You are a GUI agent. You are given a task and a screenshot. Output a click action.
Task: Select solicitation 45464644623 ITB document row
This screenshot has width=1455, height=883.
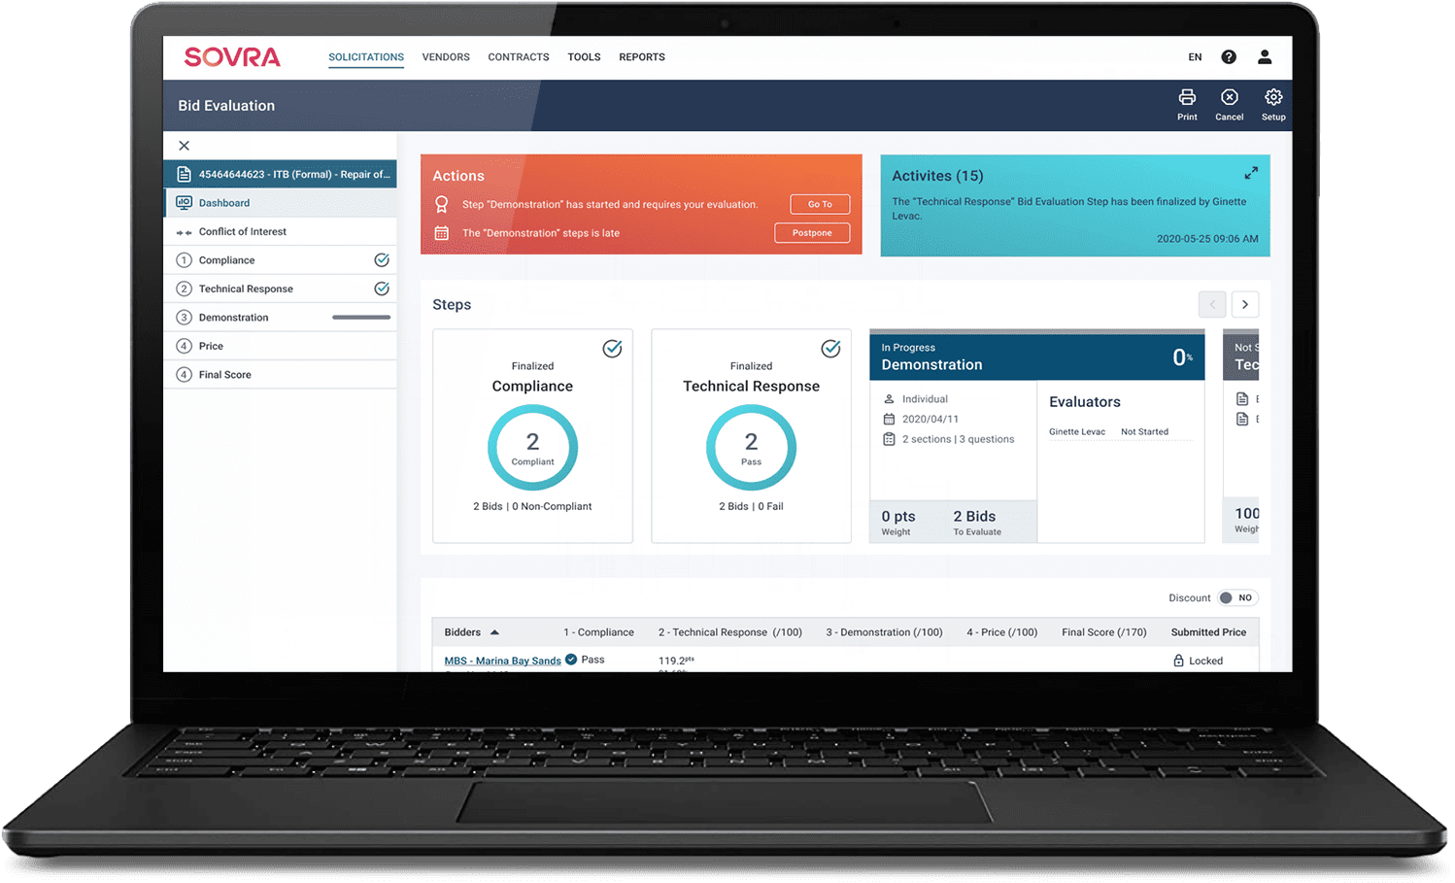coord(280,174)
